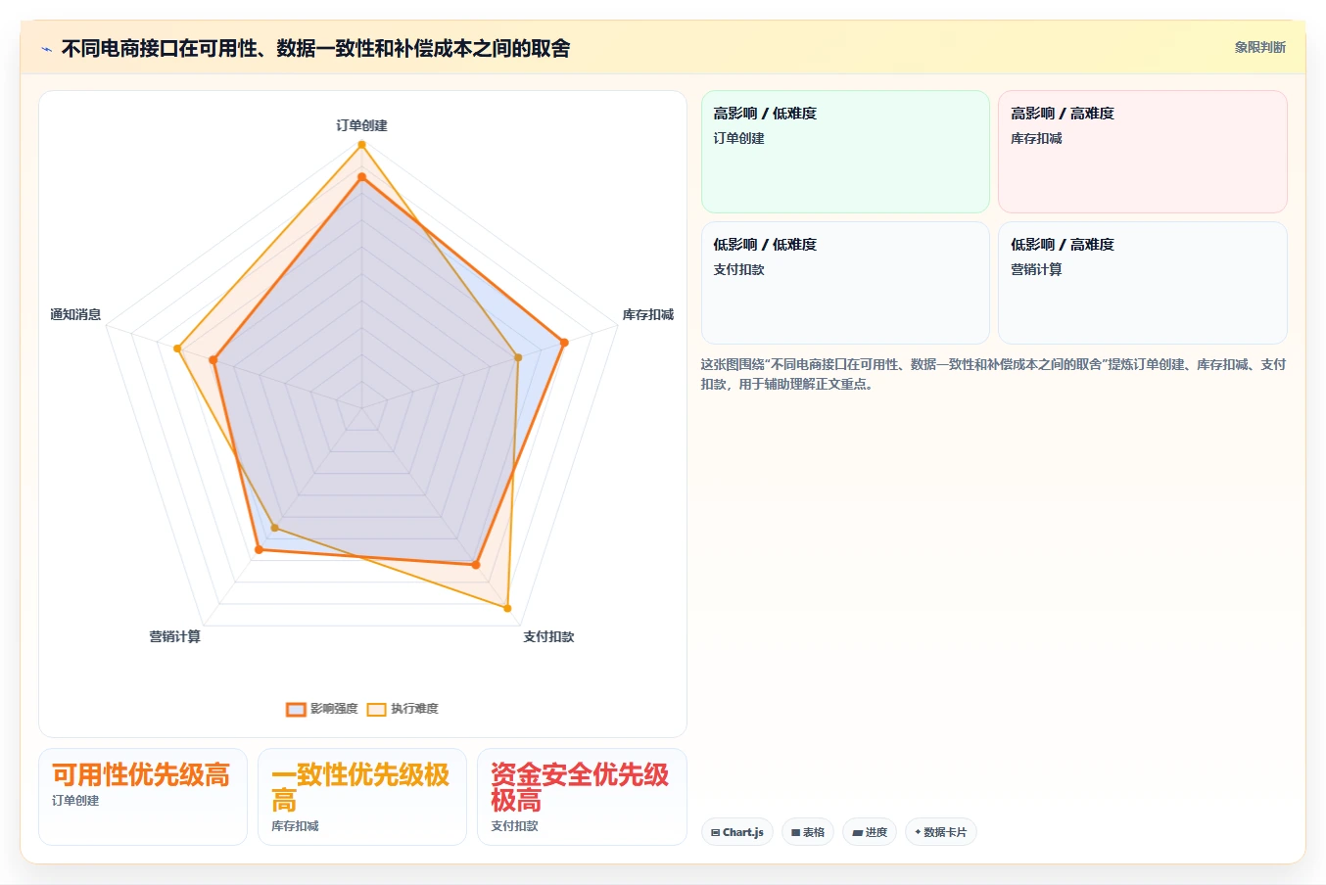Click the description paragraph starting 这张图围绕
This screenshot has width=1326, height=885.
click(x=993, y=374)
